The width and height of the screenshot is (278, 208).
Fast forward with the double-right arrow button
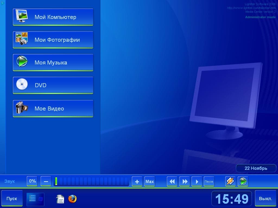pos(185,181)
